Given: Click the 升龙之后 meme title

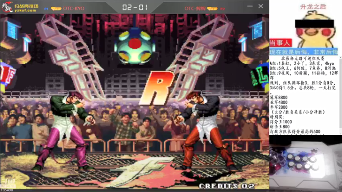Looking at the screenshot, I should [313, 7].
